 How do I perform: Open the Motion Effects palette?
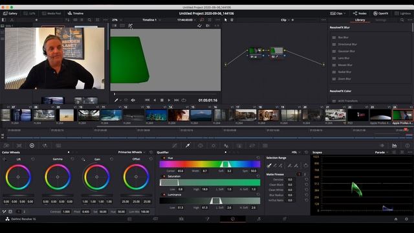coord(58,146)
